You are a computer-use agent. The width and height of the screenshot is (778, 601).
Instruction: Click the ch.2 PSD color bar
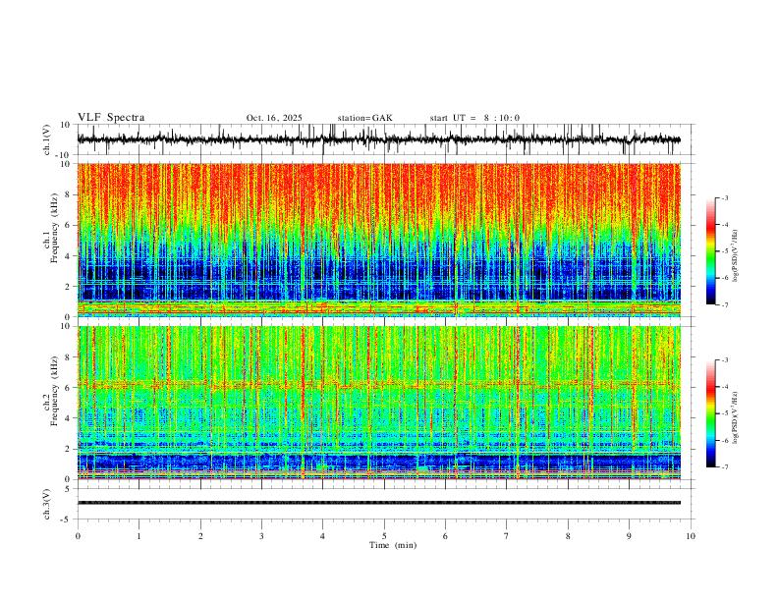(710, 413)
